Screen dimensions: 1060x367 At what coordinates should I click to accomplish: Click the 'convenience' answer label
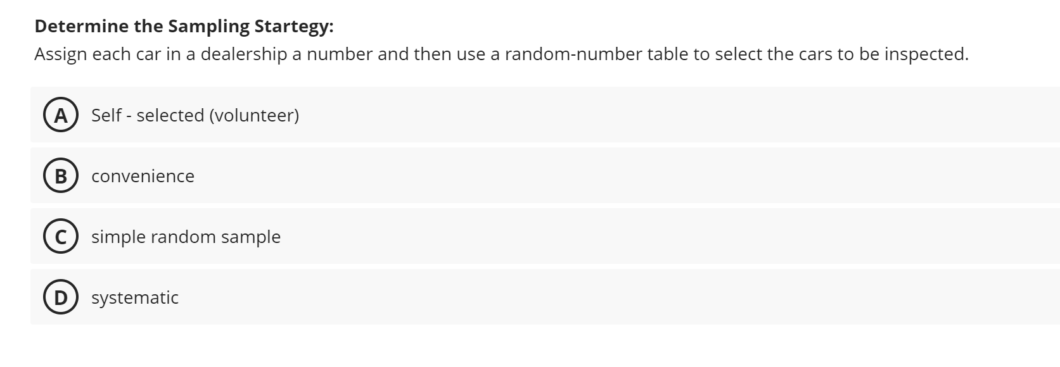click(143, 176)
